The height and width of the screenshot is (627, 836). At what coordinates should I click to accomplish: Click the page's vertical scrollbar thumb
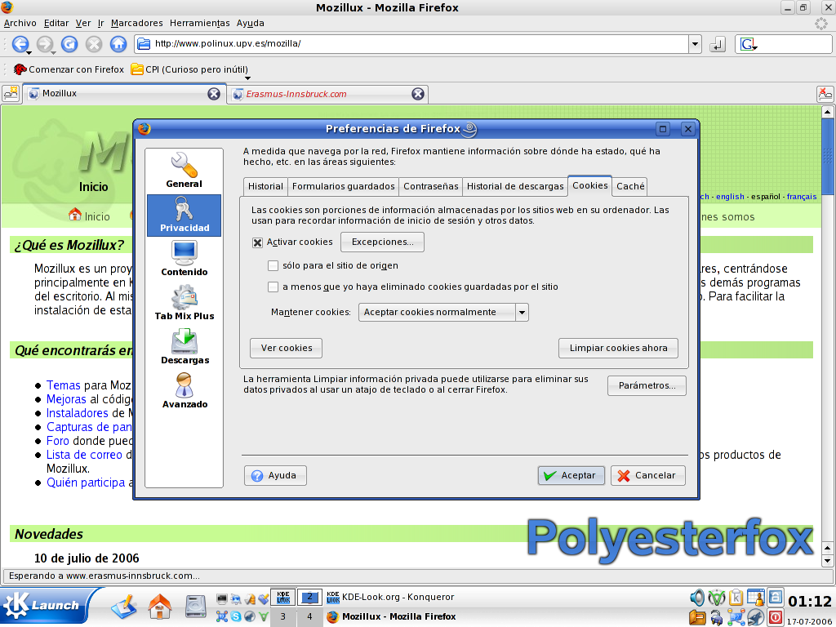tap(828, 156)
